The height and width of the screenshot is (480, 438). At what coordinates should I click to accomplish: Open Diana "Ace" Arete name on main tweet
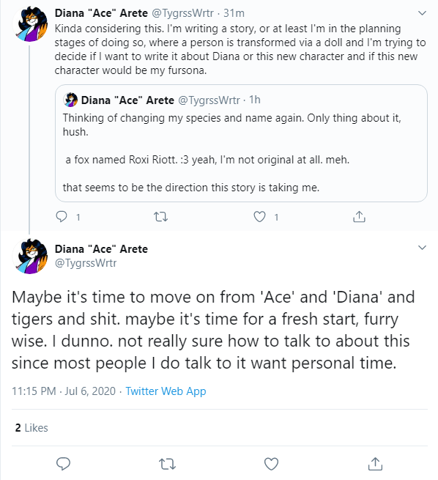[x=101, y=249]
